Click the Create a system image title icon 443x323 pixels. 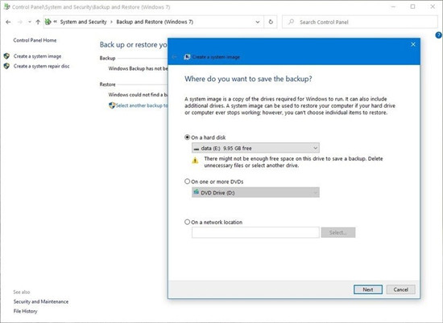tap(187, 57)
